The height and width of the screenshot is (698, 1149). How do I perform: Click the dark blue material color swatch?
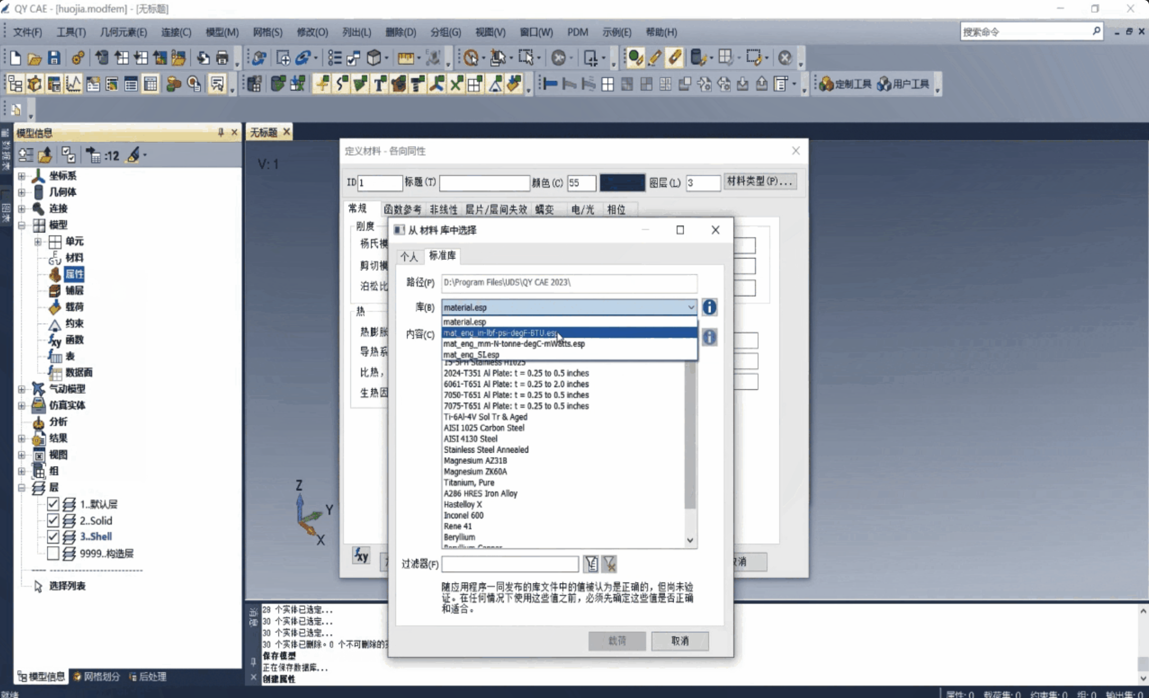coord(622,183)
